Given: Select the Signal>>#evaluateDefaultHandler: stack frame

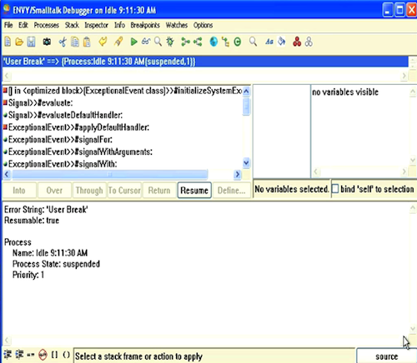Looking at the screenshot, I should coord(123,115).
